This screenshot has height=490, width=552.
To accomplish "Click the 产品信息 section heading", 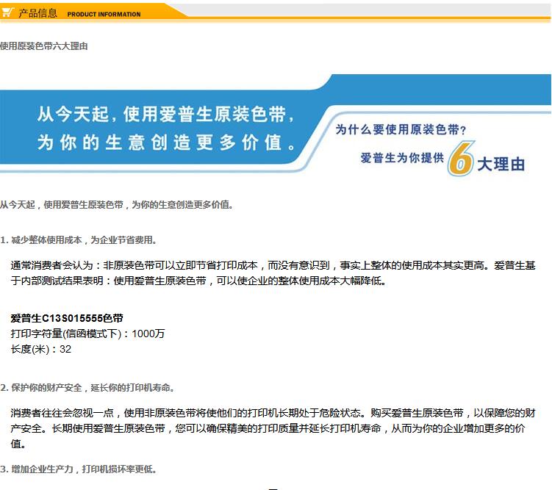I will tap(37, 13).
